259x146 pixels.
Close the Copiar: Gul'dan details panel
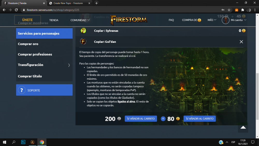coord(241,42)
